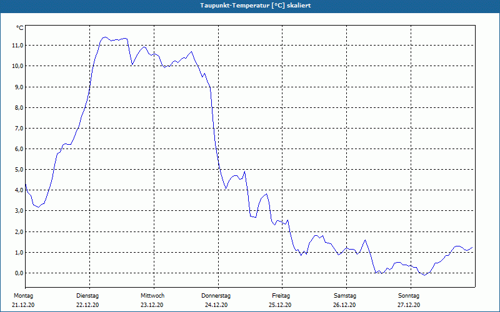Click the date 23.12.20
Viewport: 500px width, 312px height.
click(x=152, y=305)
